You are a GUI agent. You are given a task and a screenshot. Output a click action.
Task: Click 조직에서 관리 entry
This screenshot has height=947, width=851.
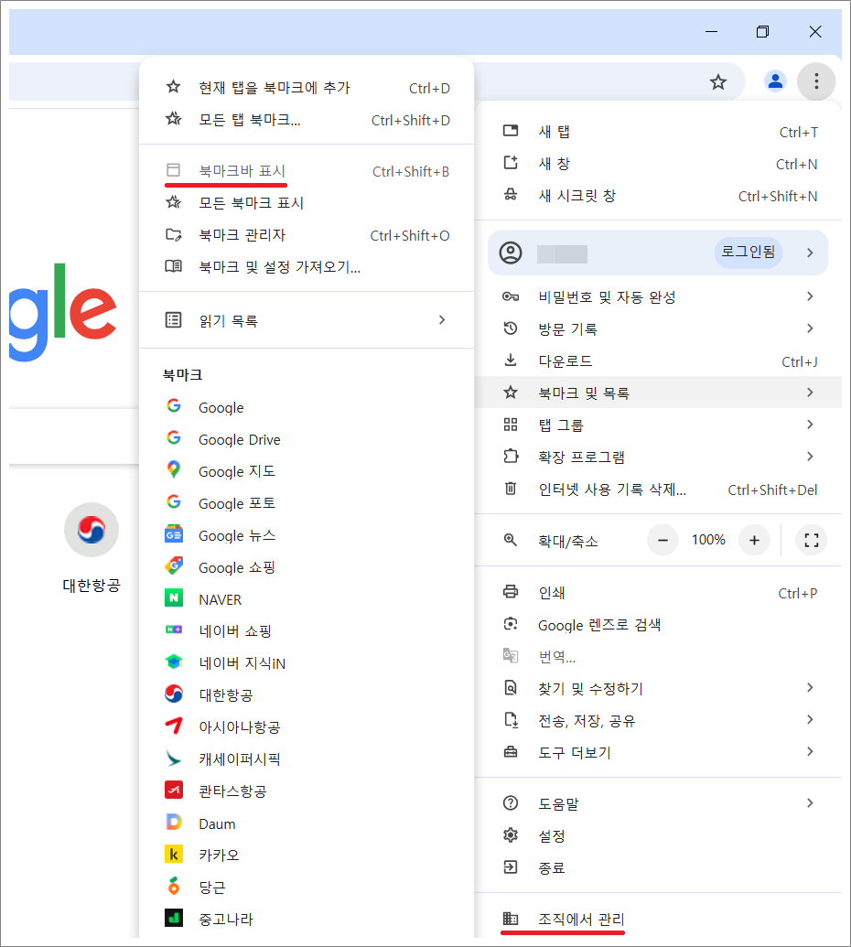pyautogui.click(x=658, y=919)
